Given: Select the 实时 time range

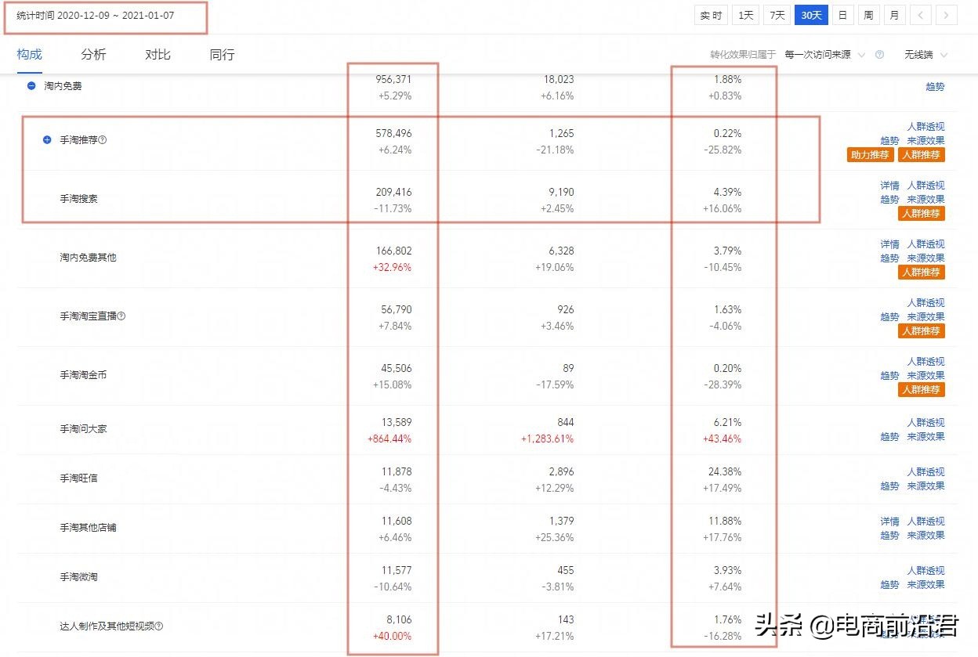Looking at the screenshot, I should pos(711,16).
